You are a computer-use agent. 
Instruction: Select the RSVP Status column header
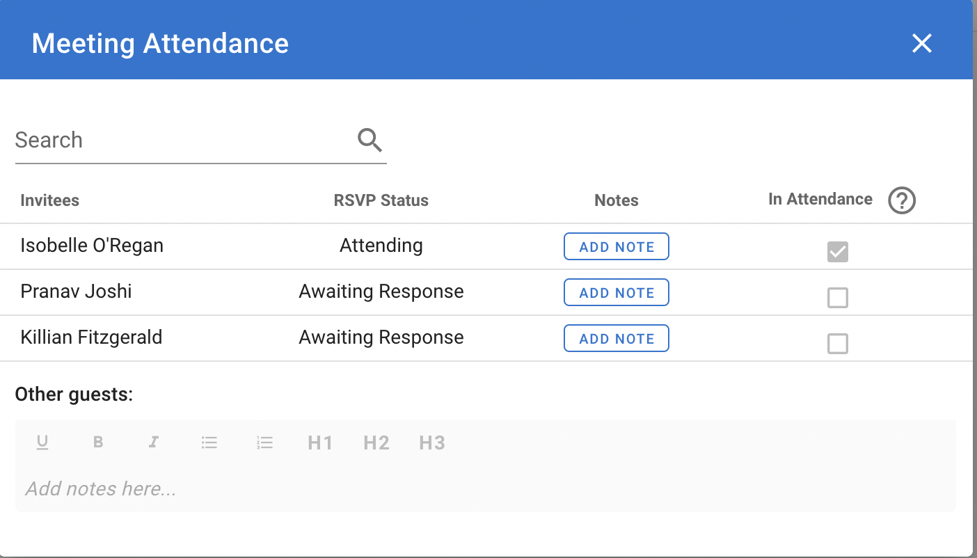coord(381,200)
